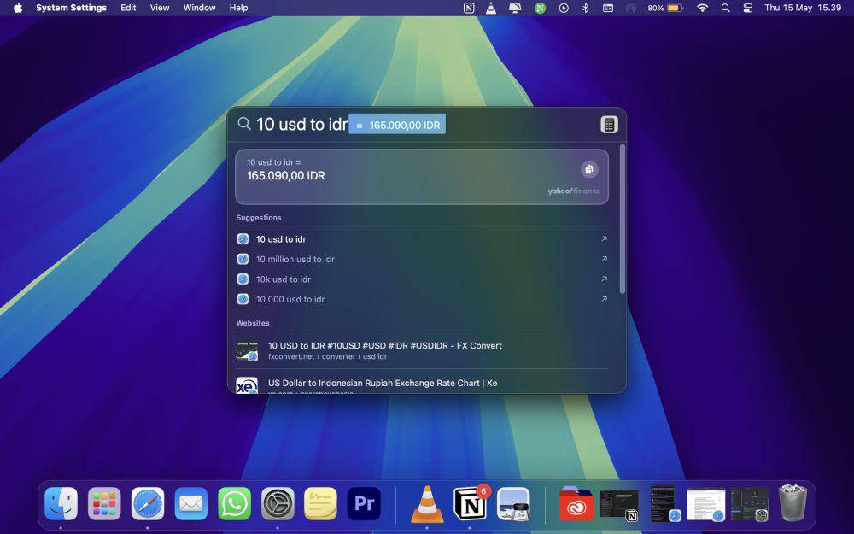Open the Xe Exchange Rate Chart result

pyautogui.click(x=422, y=384)
